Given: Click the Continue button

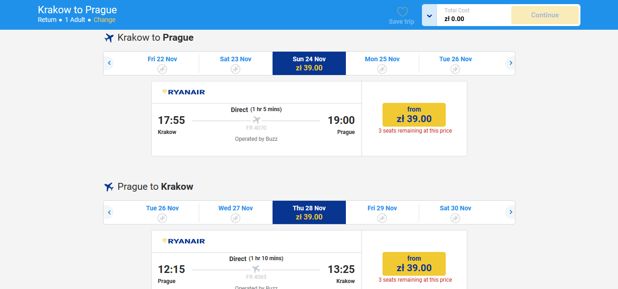Looking at the screenshot, I should click(x=545, y=15).
